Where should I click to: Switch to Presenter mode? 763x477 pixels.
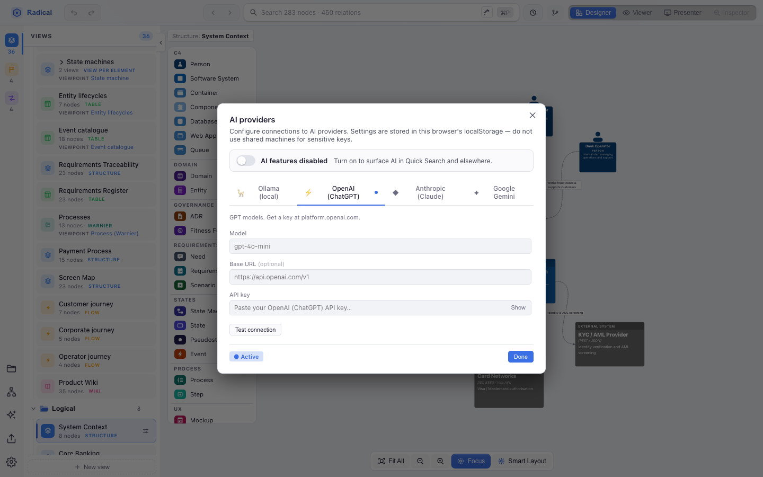click(682, 13)
